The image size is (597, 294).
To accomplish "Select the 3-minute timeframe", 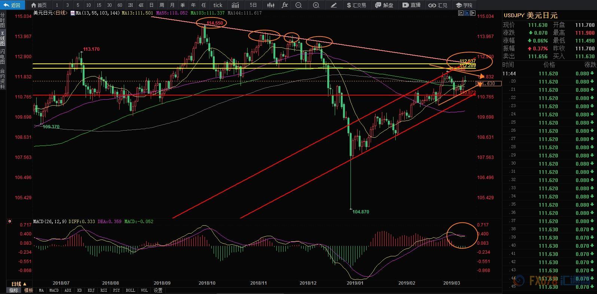I will pos(67,5).
